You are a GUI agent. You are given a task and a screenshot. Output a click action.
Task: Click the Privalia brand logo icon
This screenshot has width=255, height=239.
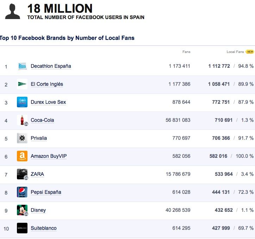(x=22, y=138)
